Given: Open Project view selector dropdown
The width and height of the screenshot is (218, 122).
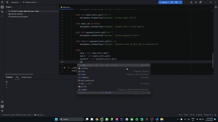Looking at the screenshot, I should click(9, 7).
